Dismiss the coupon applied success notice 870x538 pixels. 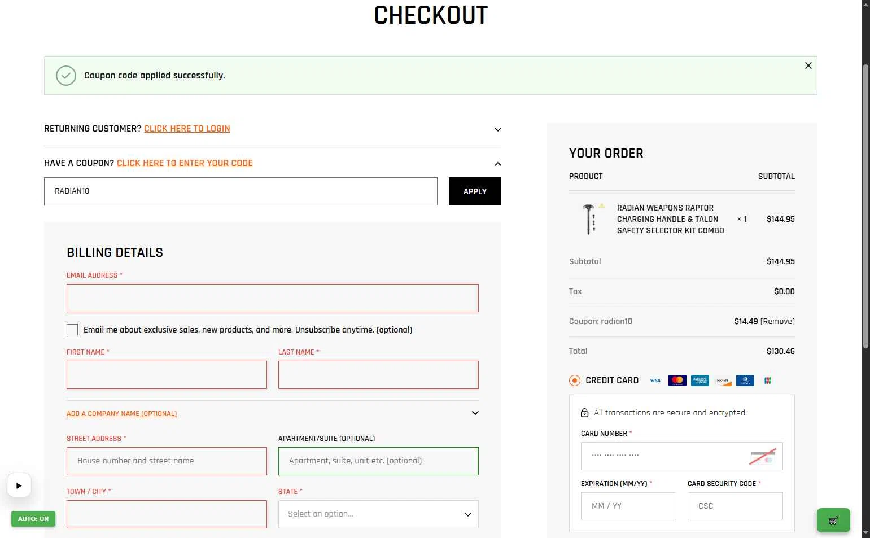tap(808, 65)
